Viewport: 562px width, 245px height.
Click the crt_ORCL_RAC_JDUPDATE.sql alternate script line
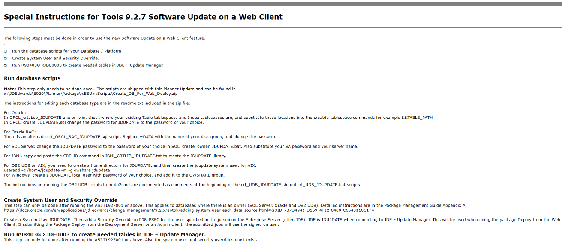[x=141, y=137]
